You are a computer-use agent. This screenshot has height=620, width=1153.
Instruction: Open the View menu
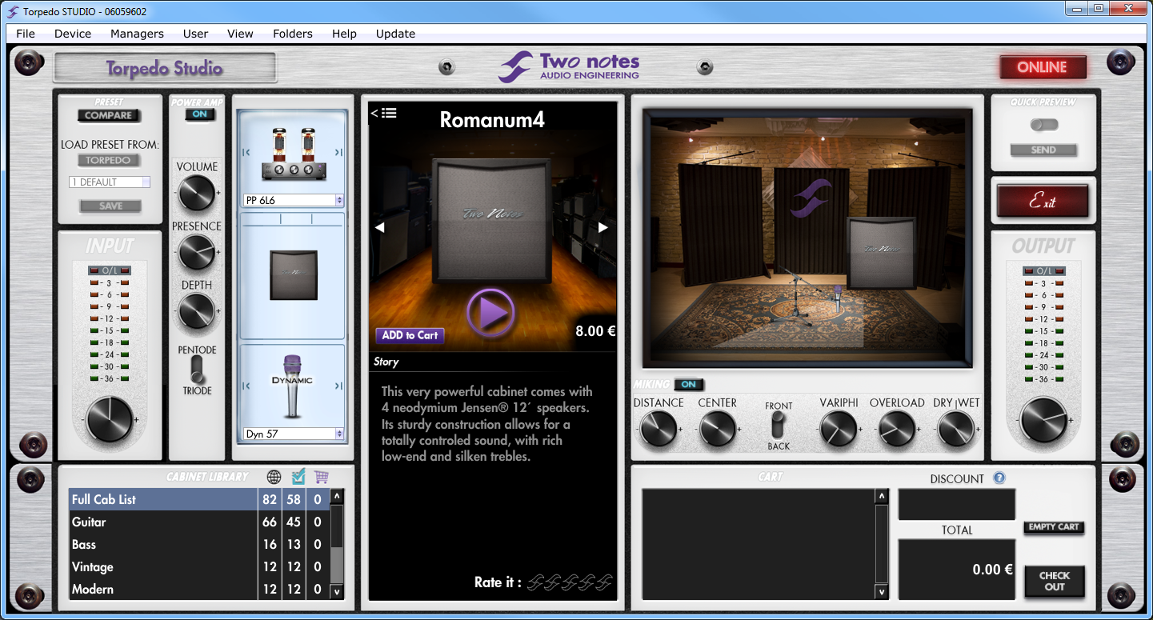coord(240,34)
